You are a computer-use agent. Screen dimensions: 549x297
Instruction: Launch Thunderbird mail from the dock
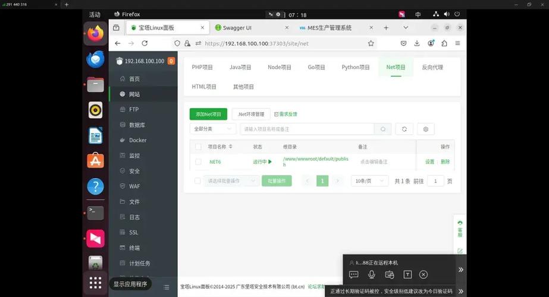[x=95, y=59]
